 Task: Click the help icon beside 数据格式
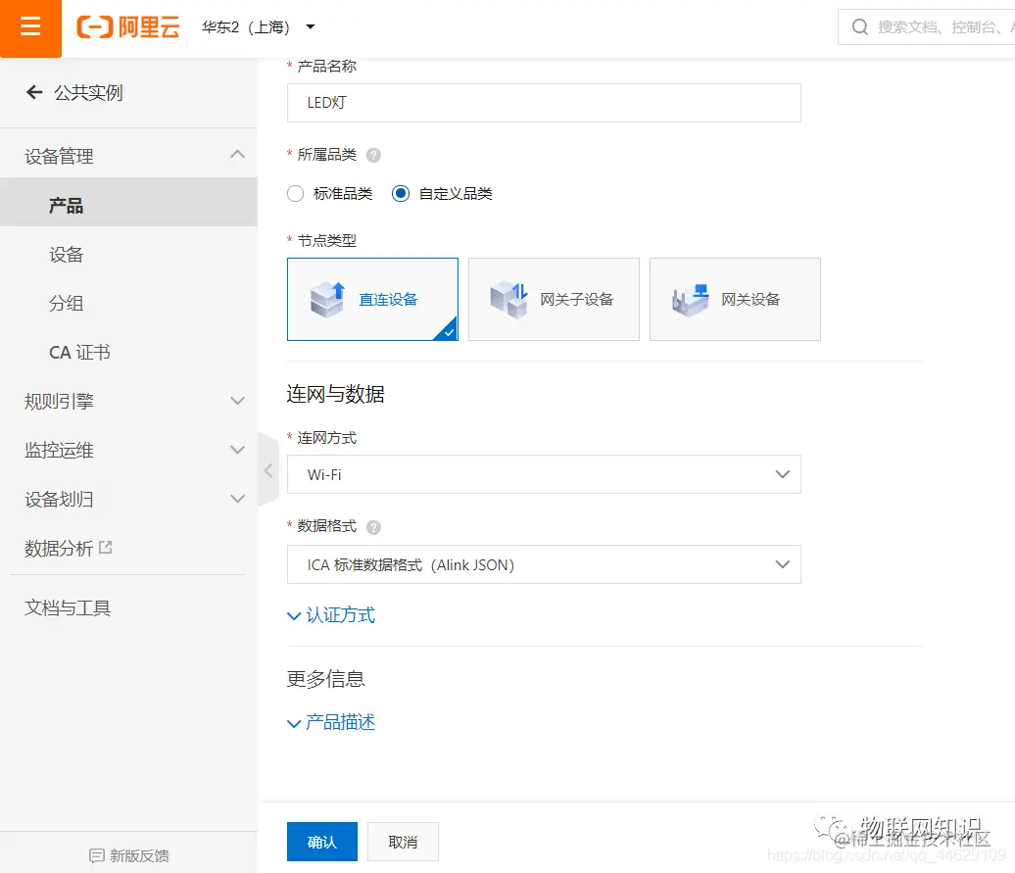coord(372,526)
